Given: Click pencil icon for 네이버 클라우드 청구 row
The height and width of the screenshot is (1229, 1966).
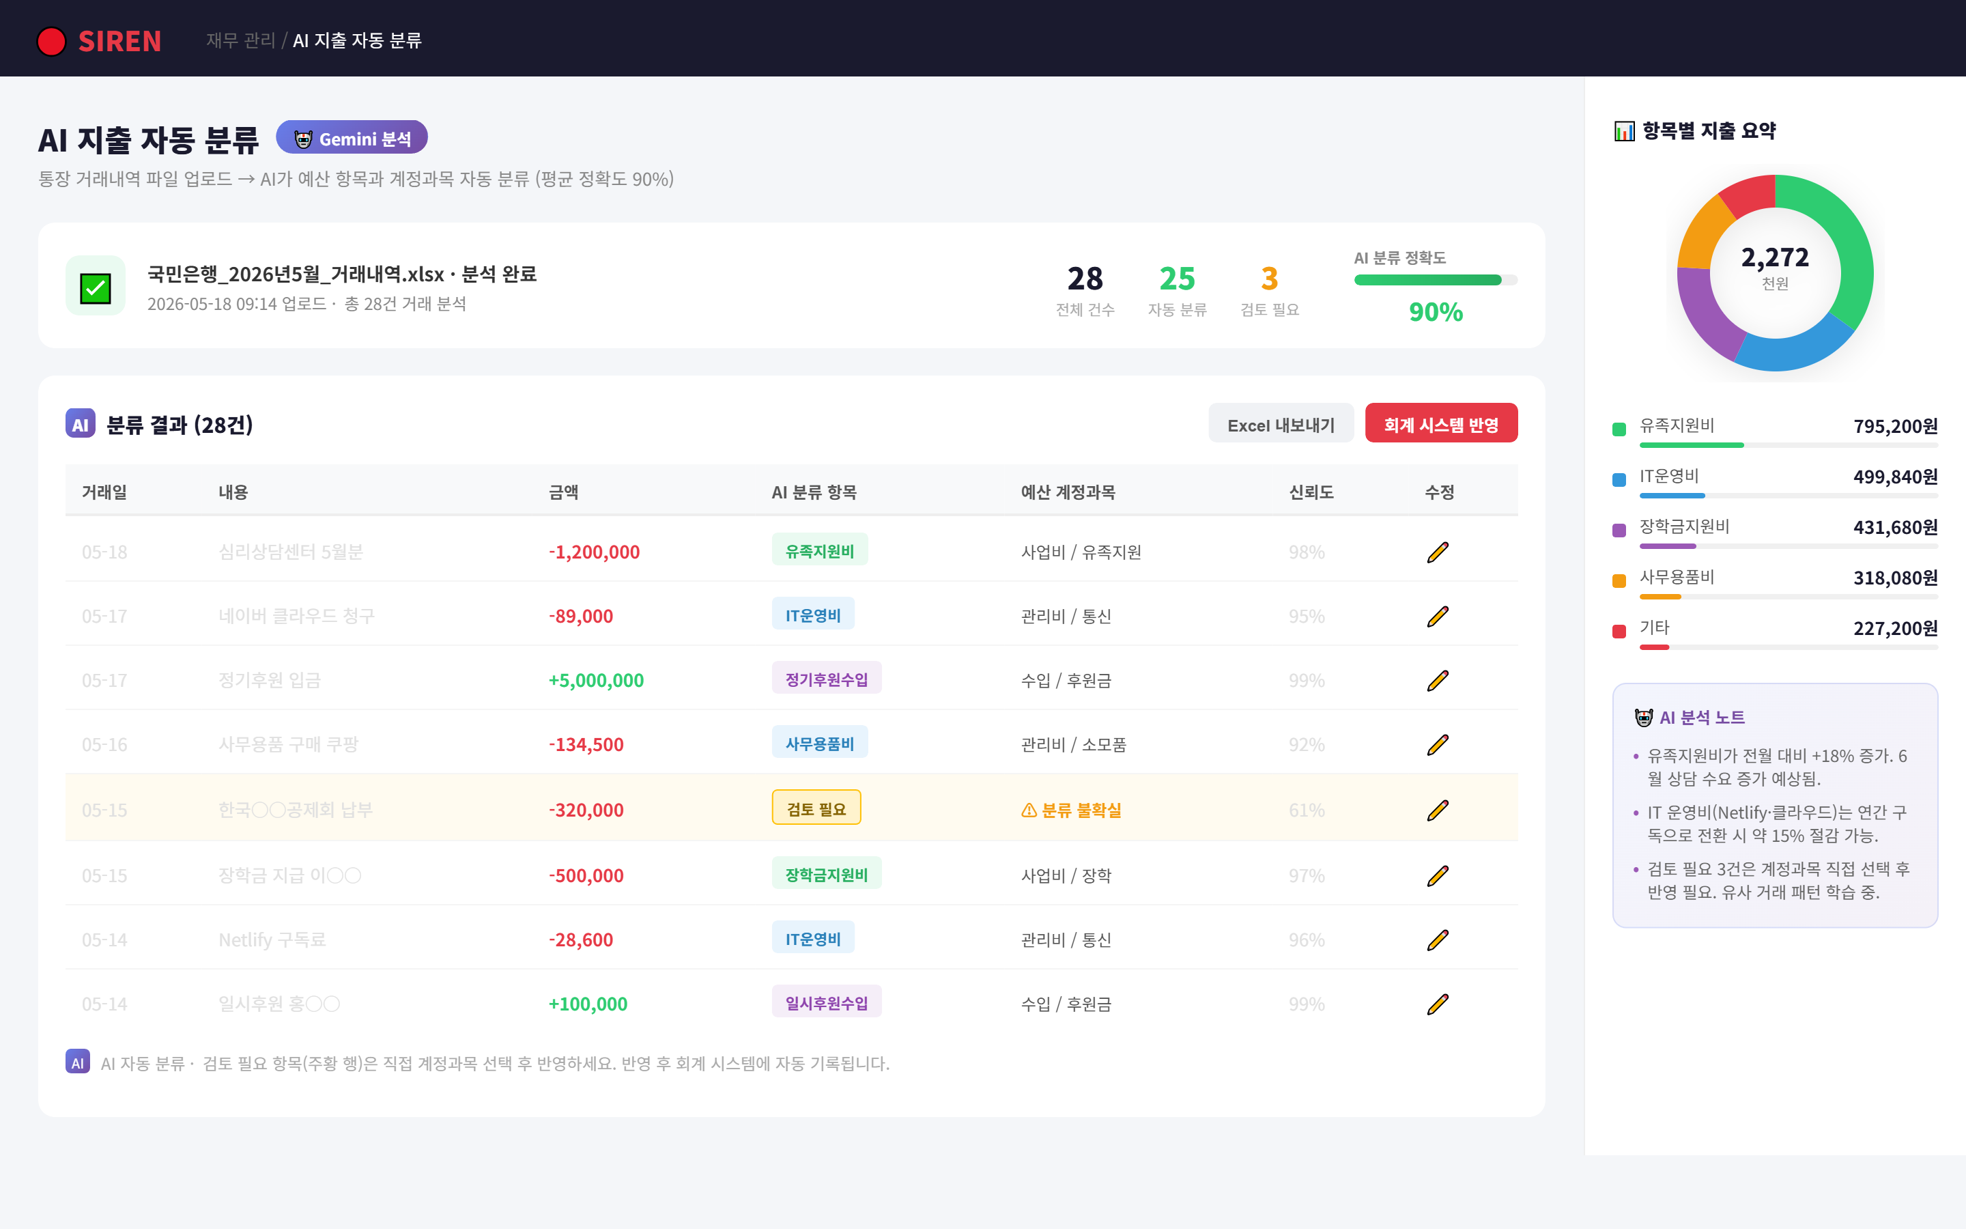Looking at the screenshot, I should [1437, 616].
